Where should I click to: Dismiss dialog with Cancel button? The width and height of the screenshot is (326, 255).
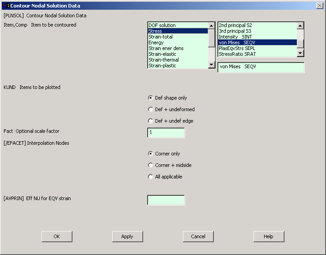pos(198,236)
